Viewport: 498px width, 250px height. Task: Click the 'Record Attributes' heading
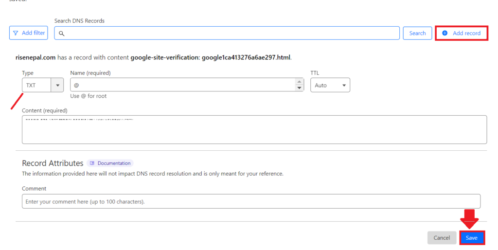click(53, 163)
